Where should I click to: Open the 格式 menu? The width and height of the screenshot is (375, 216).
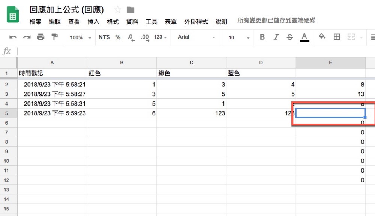[x=113, y=22]
